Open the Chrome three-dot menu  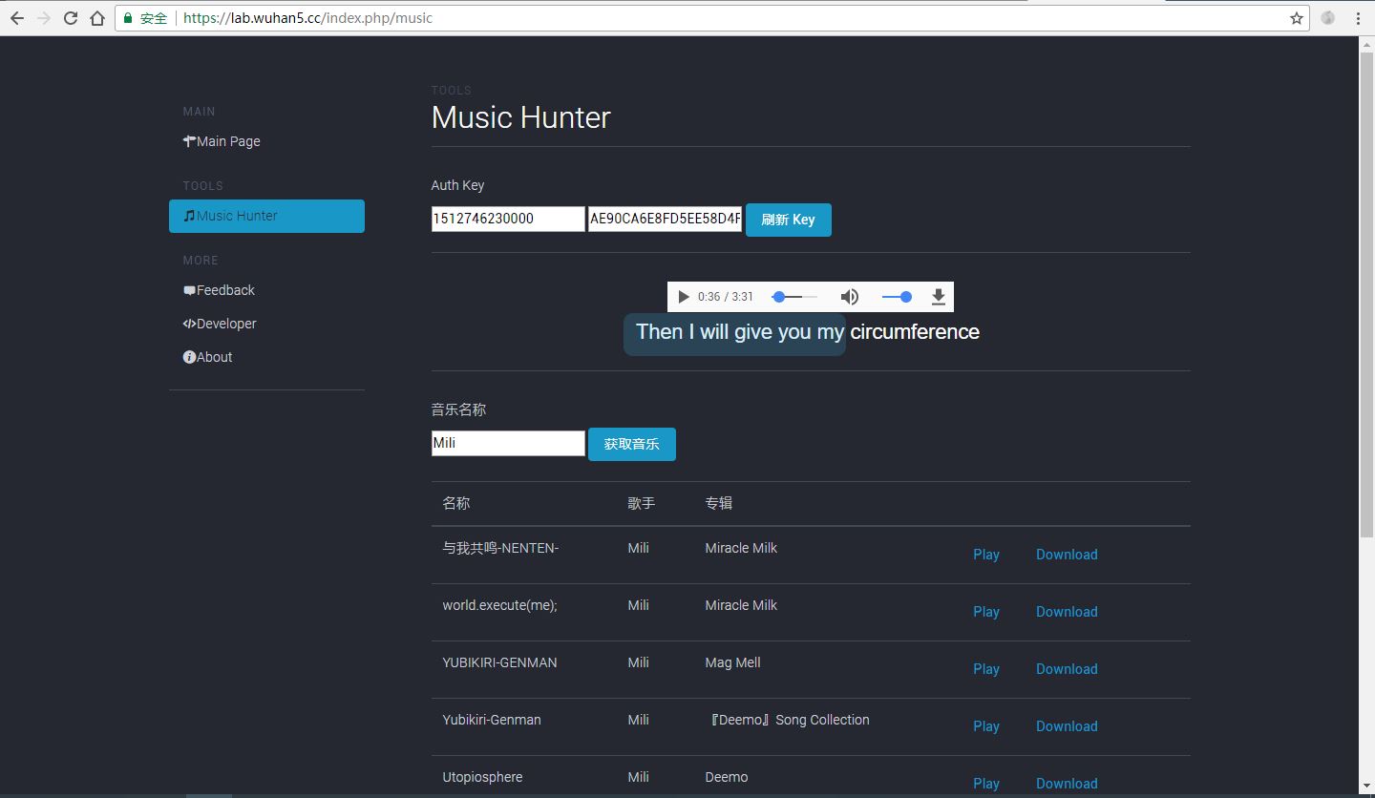[x=1358, y=18]
